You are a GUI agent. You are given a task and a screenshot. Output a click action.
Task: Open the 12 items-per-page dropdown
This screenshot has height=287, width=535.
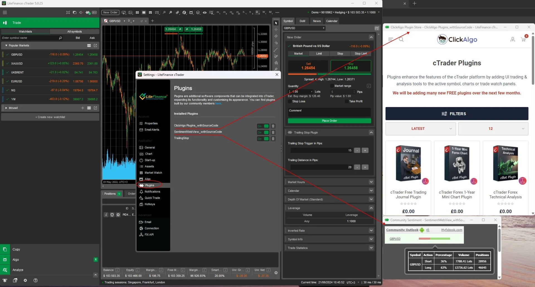[493, 129]
